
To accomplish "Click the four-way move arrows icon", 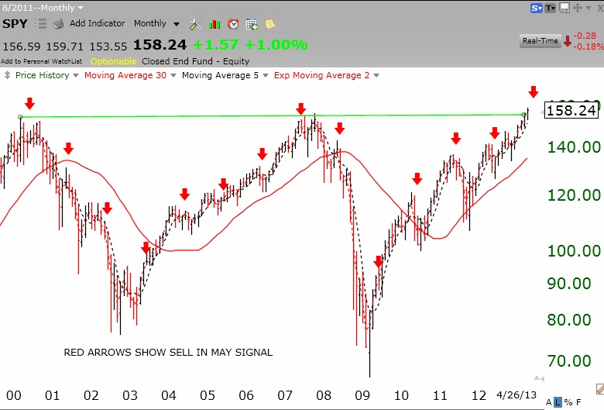I will tap(578, 8).
